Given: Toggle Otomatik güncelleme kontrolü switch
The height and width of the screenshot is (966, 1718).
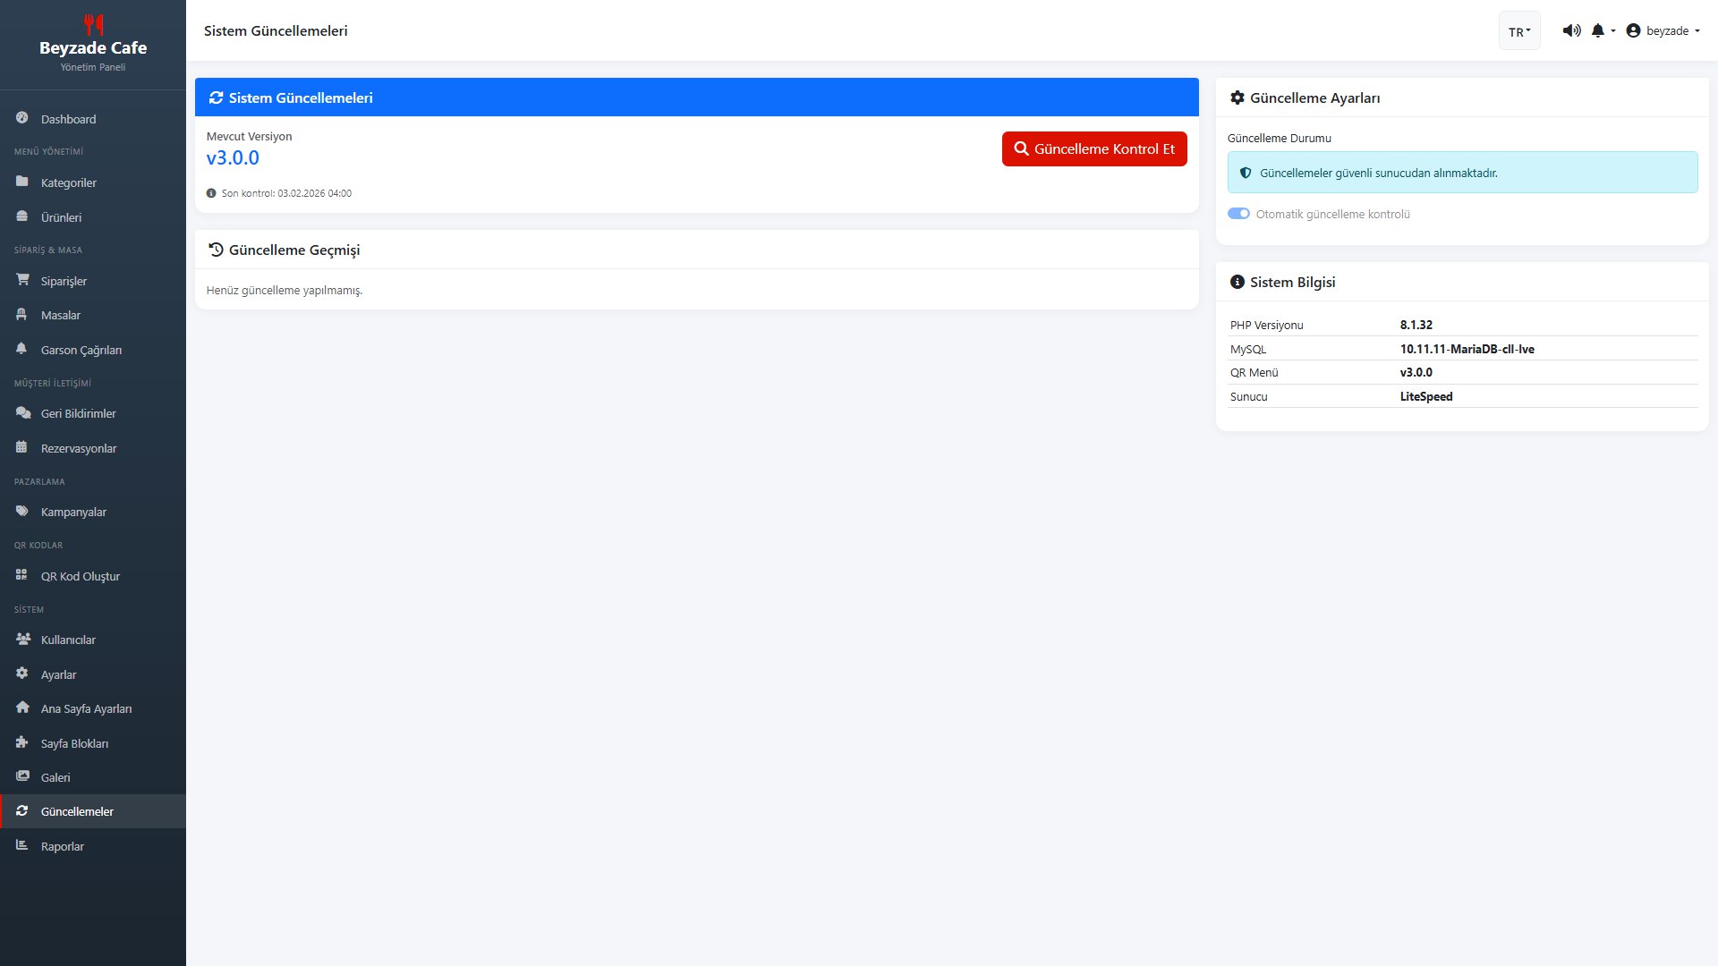Looking at the screenshot, I should click(1238, 214).
